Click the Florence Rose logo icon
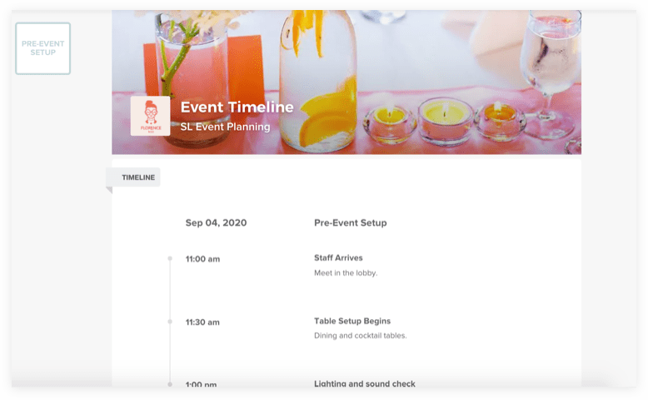This screenshot has width=648, height=400. [x=151, y=116]
